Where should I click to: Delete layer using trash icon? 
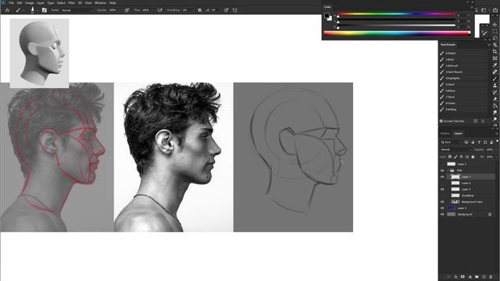point(491,277)
